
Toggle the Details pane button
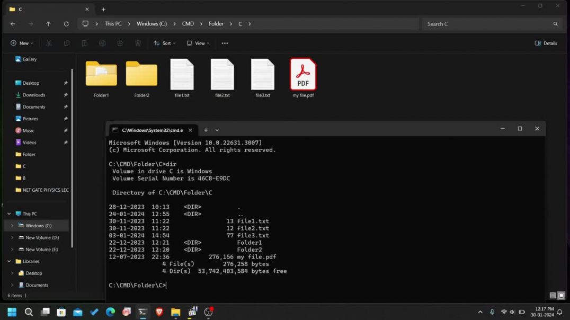pos(546,43)
